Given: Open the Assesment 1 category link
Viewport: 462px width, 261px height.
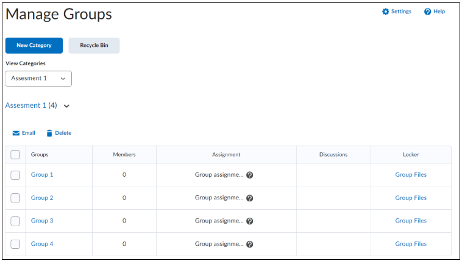Looking at the screenshot, I should pyautogui.click(x=26, y=105).
